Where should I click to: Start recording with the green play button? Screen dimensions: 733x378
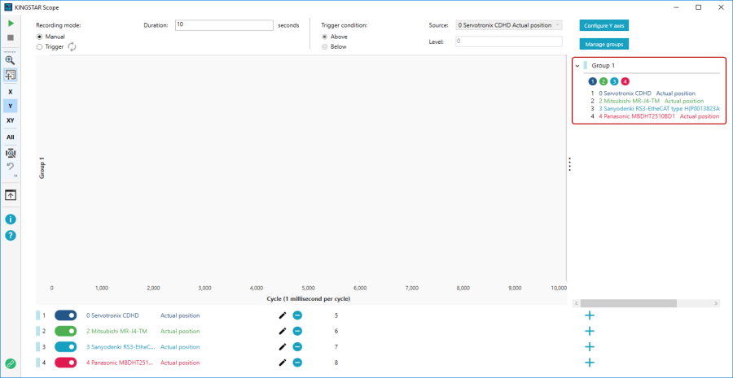click(x=10, y=24)
